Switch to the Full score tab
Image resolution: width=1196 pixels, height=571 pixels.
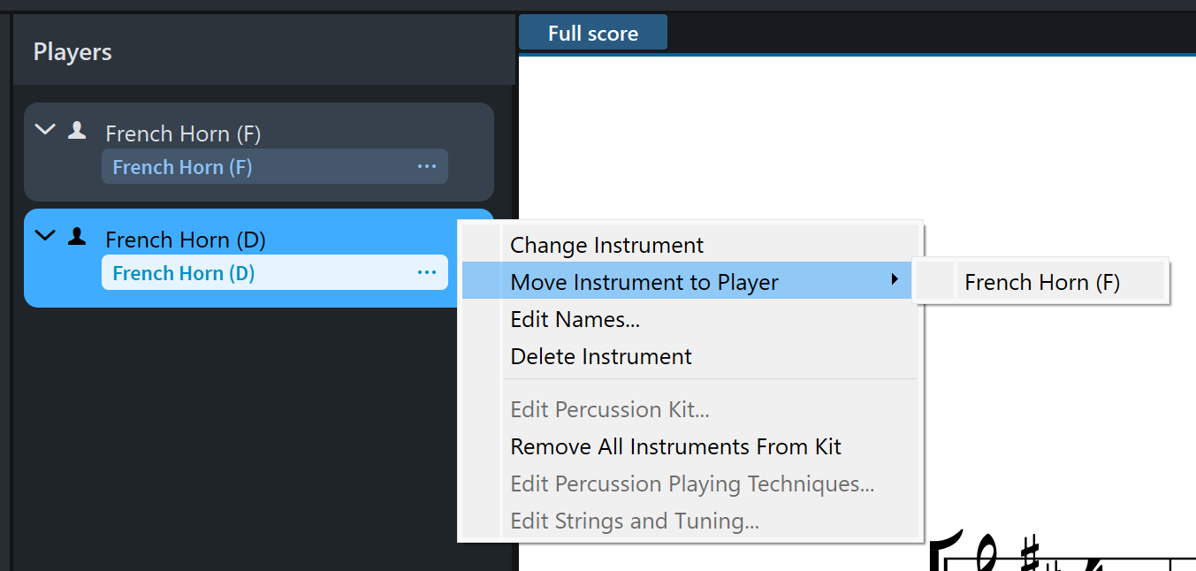(x=592, y=34)
